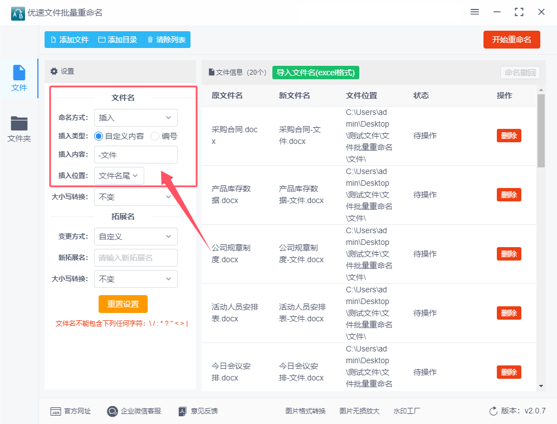Open the 变更方式 dropdown
The width and height of the screenshot is (557, 424).
(x=136, y=237)
